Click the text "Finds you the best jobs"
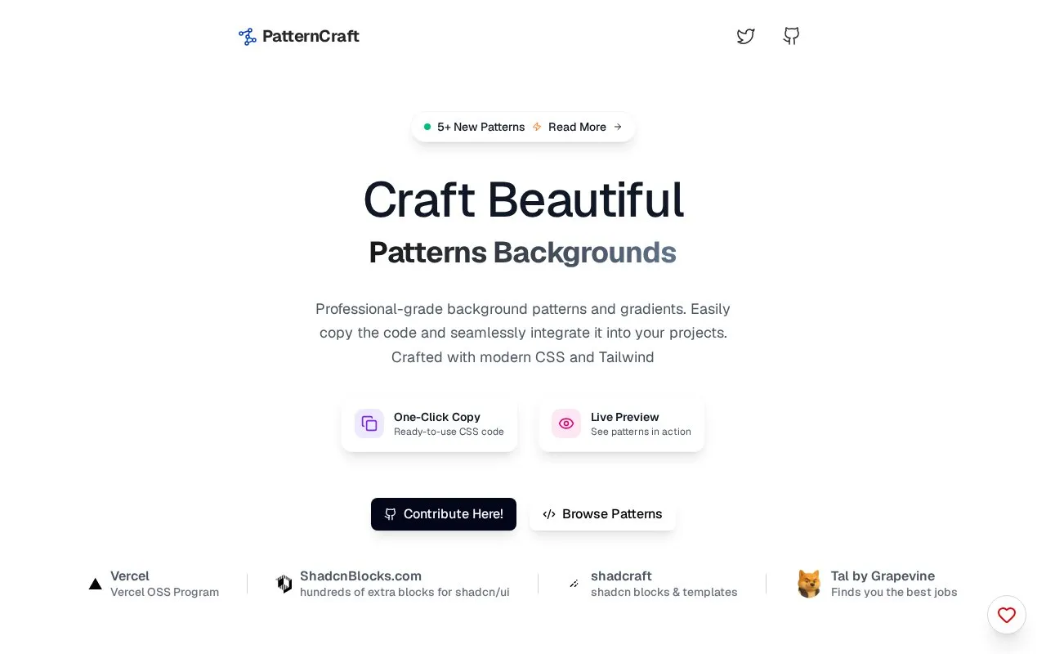The height and width of the screenshot is (654, 1046). (894, 592)
